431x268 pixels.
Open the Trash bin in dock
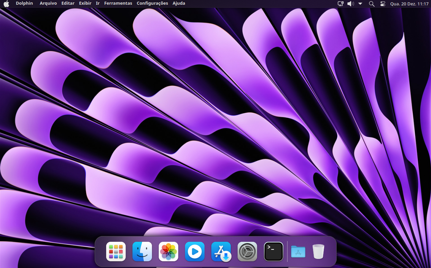click(x=318, y=252)
